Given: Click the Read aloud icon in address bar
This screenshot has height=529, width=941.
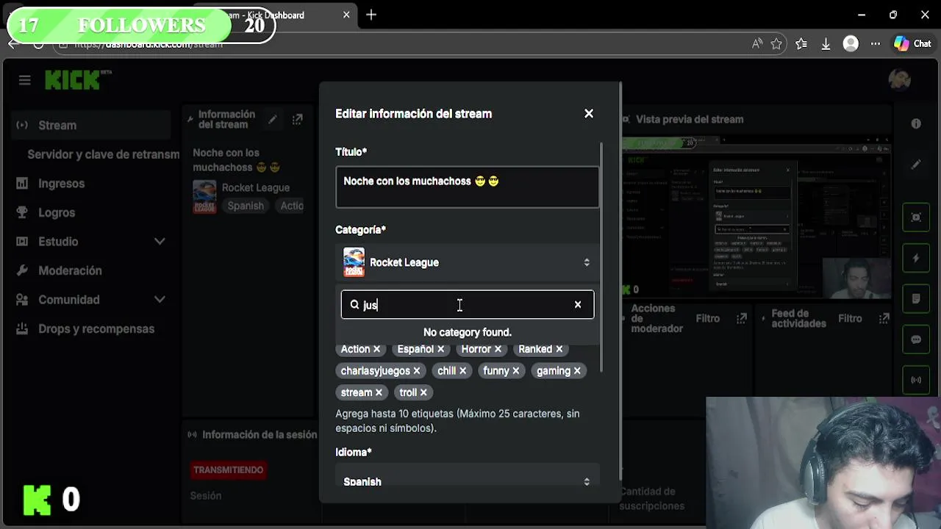Looking at the screenshot, I should tap(757, 44).
